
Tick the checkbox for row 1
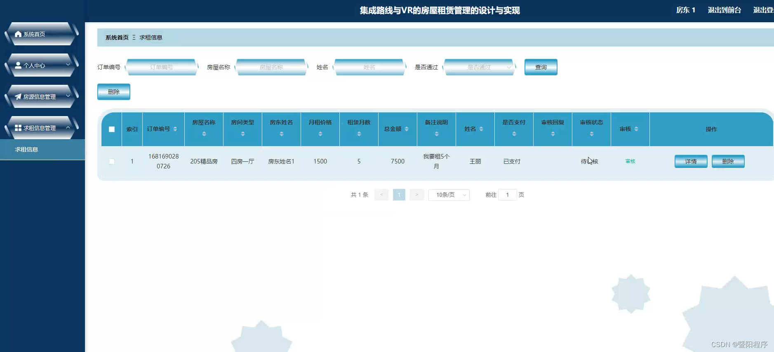(x=112, y=161)
